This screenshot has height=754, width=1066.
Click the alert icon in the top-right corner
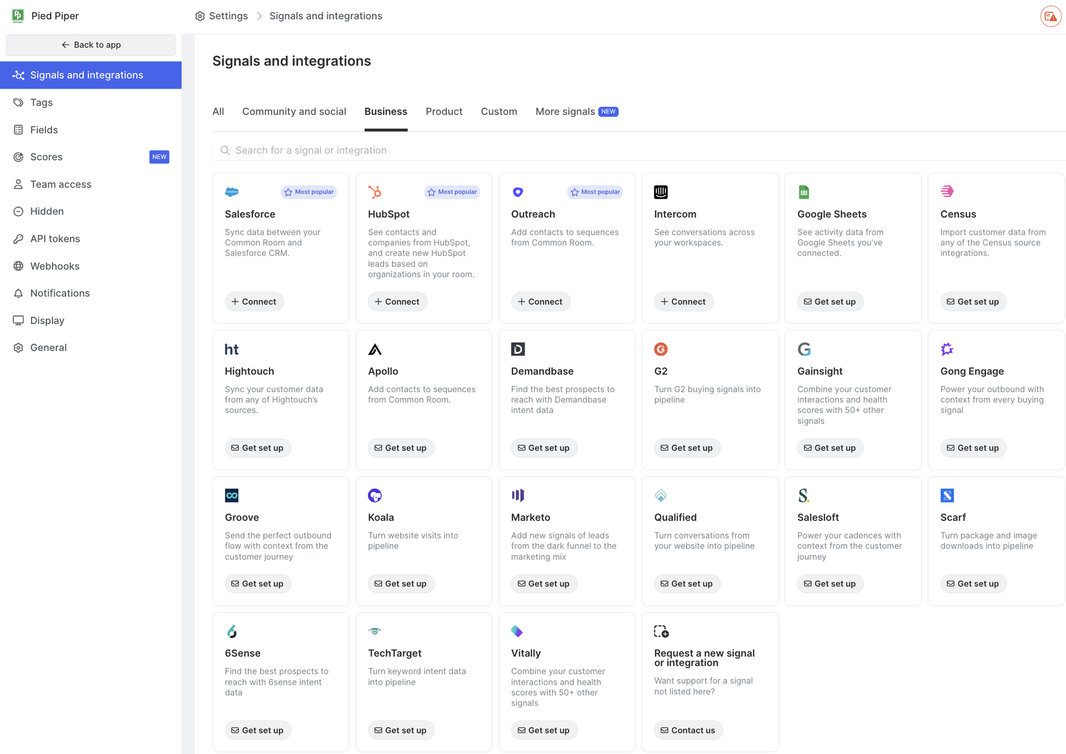[x=1050, y=16]
